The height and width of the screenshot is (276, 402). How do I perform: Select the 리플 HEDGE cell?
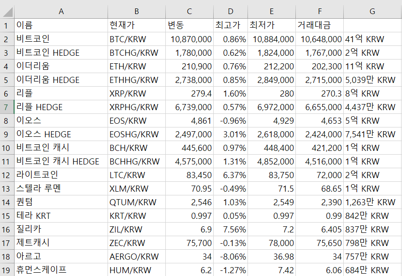click(61, 107)
